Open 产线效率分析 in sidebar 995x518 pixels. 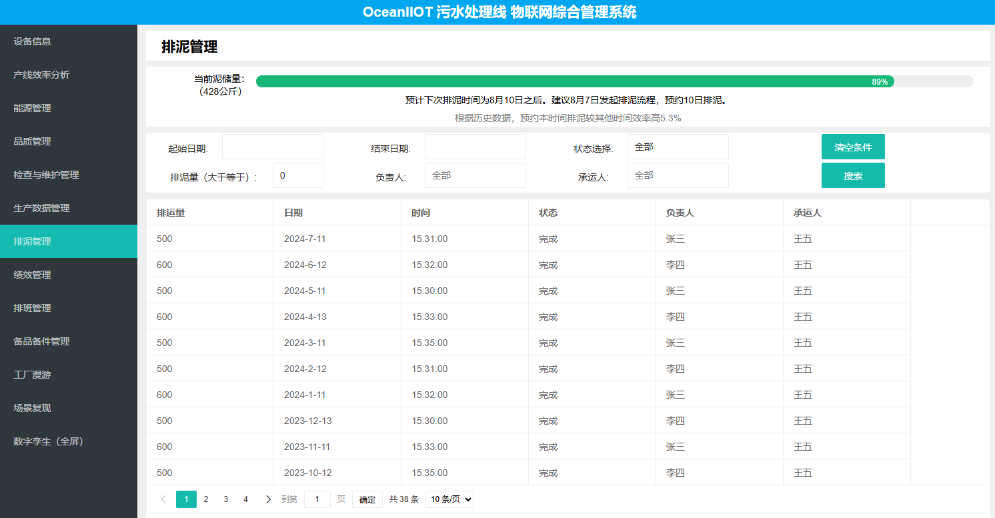(69, 75)
